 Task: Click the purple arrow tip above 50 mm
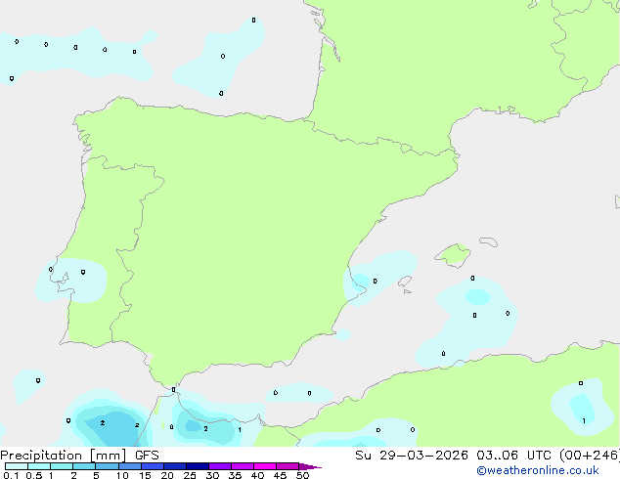(310, 466)
